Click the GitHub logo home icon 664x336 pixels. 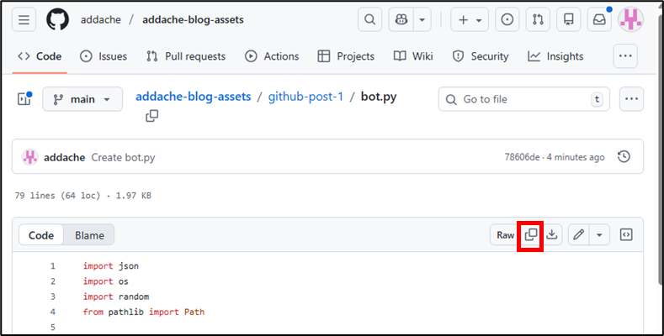58,19
